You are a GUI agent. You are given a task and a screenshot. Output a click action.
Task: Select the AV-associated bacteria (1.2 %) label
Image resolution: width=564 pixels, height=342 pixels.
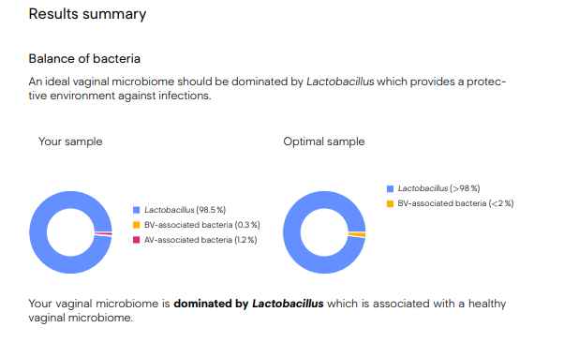pyautogui.click(x=200, y=240)
